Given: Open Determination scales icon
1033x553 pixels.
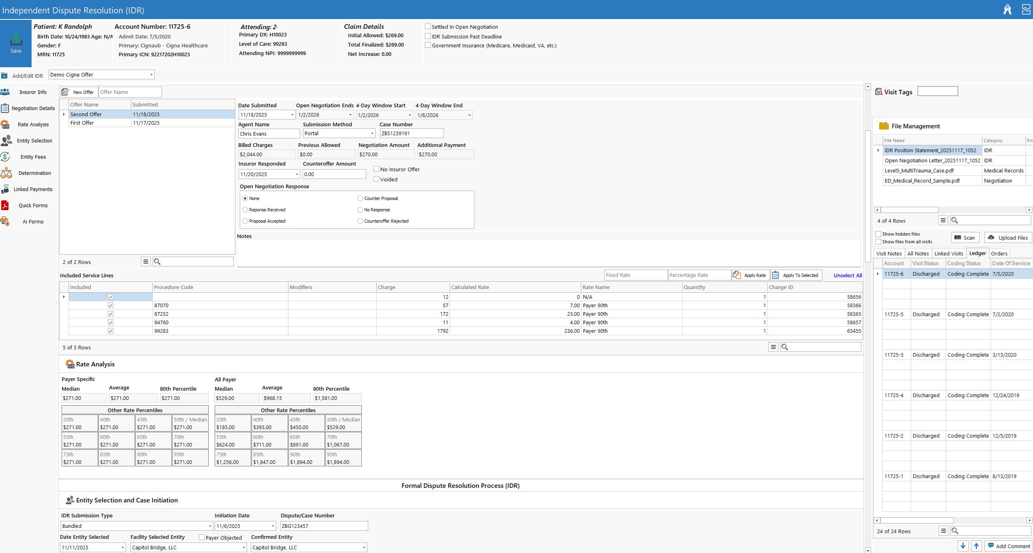Looking at the screenshot, I should [6, 173].
